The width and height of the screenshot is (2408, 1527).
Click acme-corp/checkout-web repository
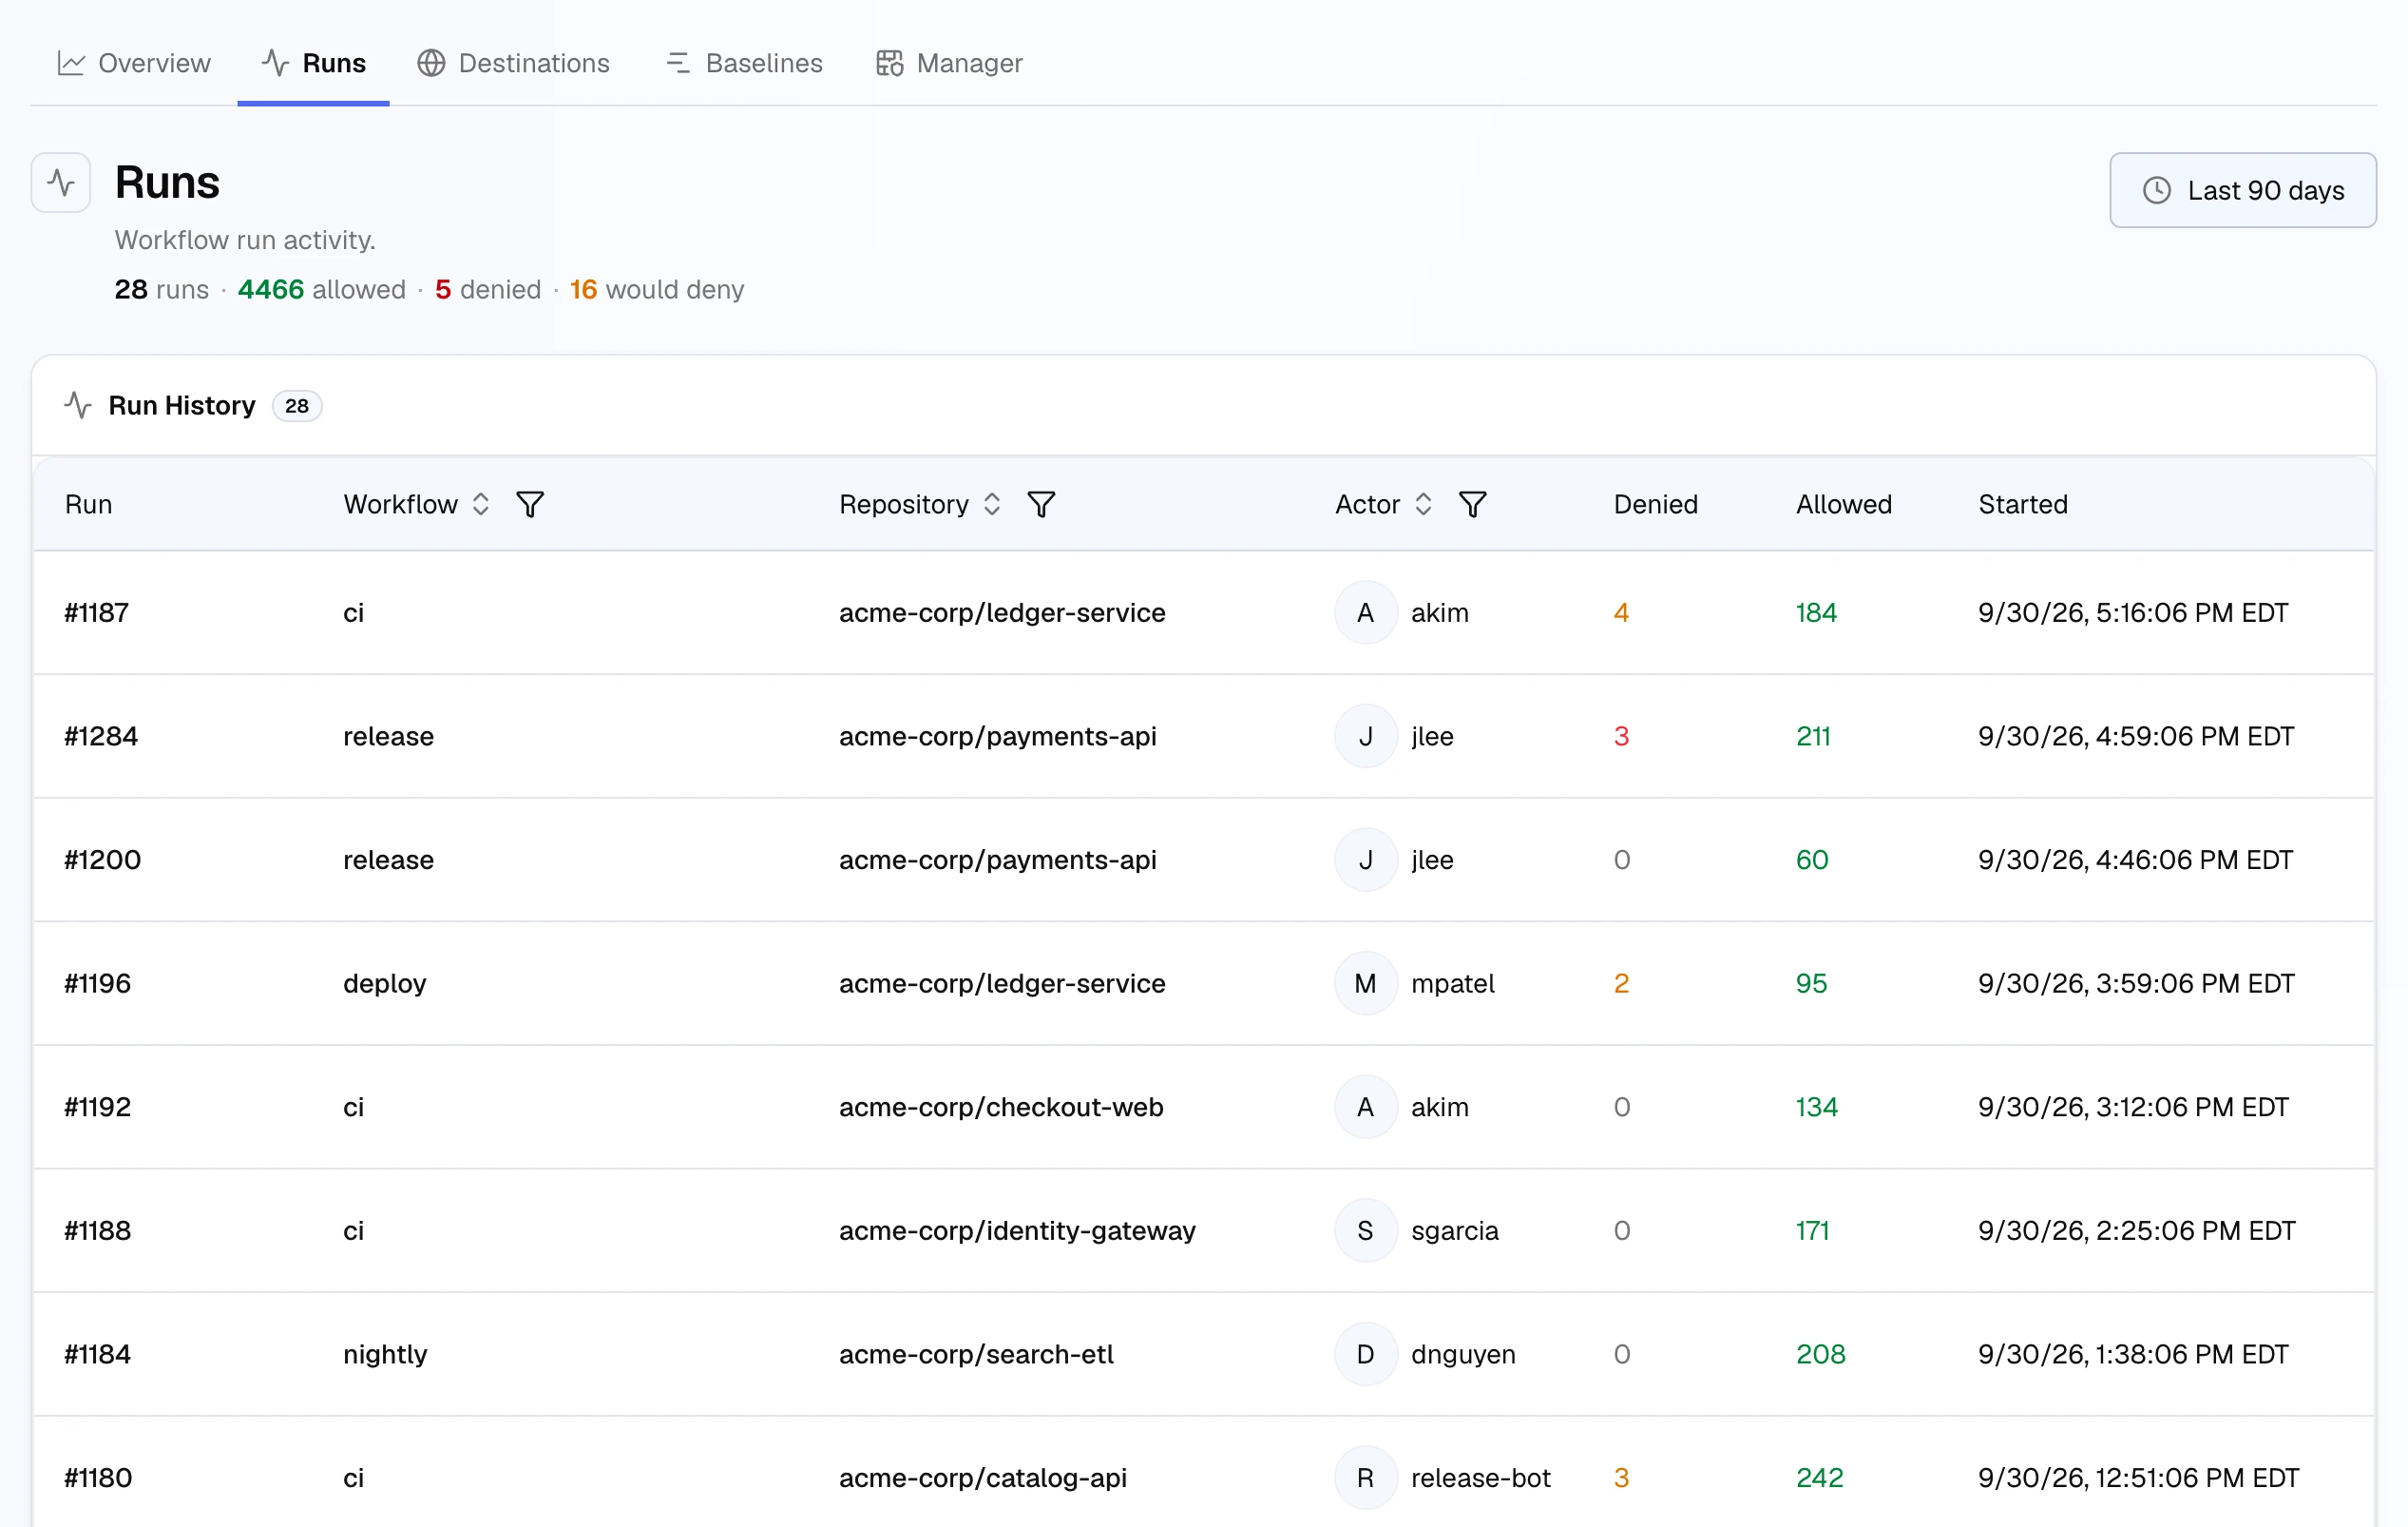[x=1001, y=1107]
